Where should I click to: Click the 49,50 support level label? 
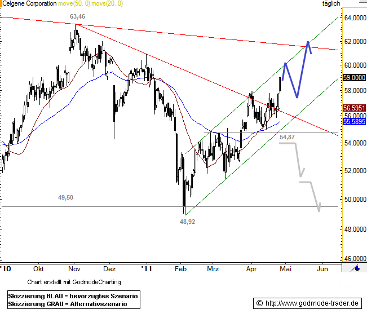point(66,198)
